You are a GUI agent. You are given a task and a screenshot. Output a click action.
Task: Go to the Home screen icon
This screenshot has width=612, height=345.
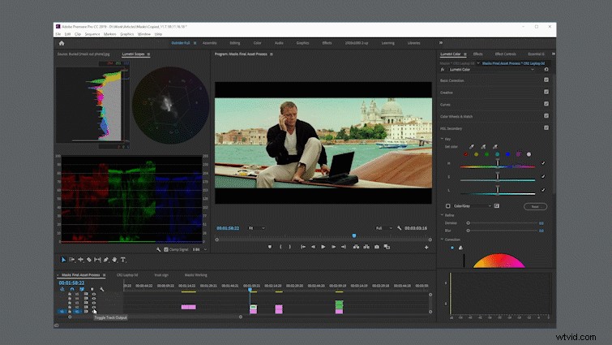[62, 43]
